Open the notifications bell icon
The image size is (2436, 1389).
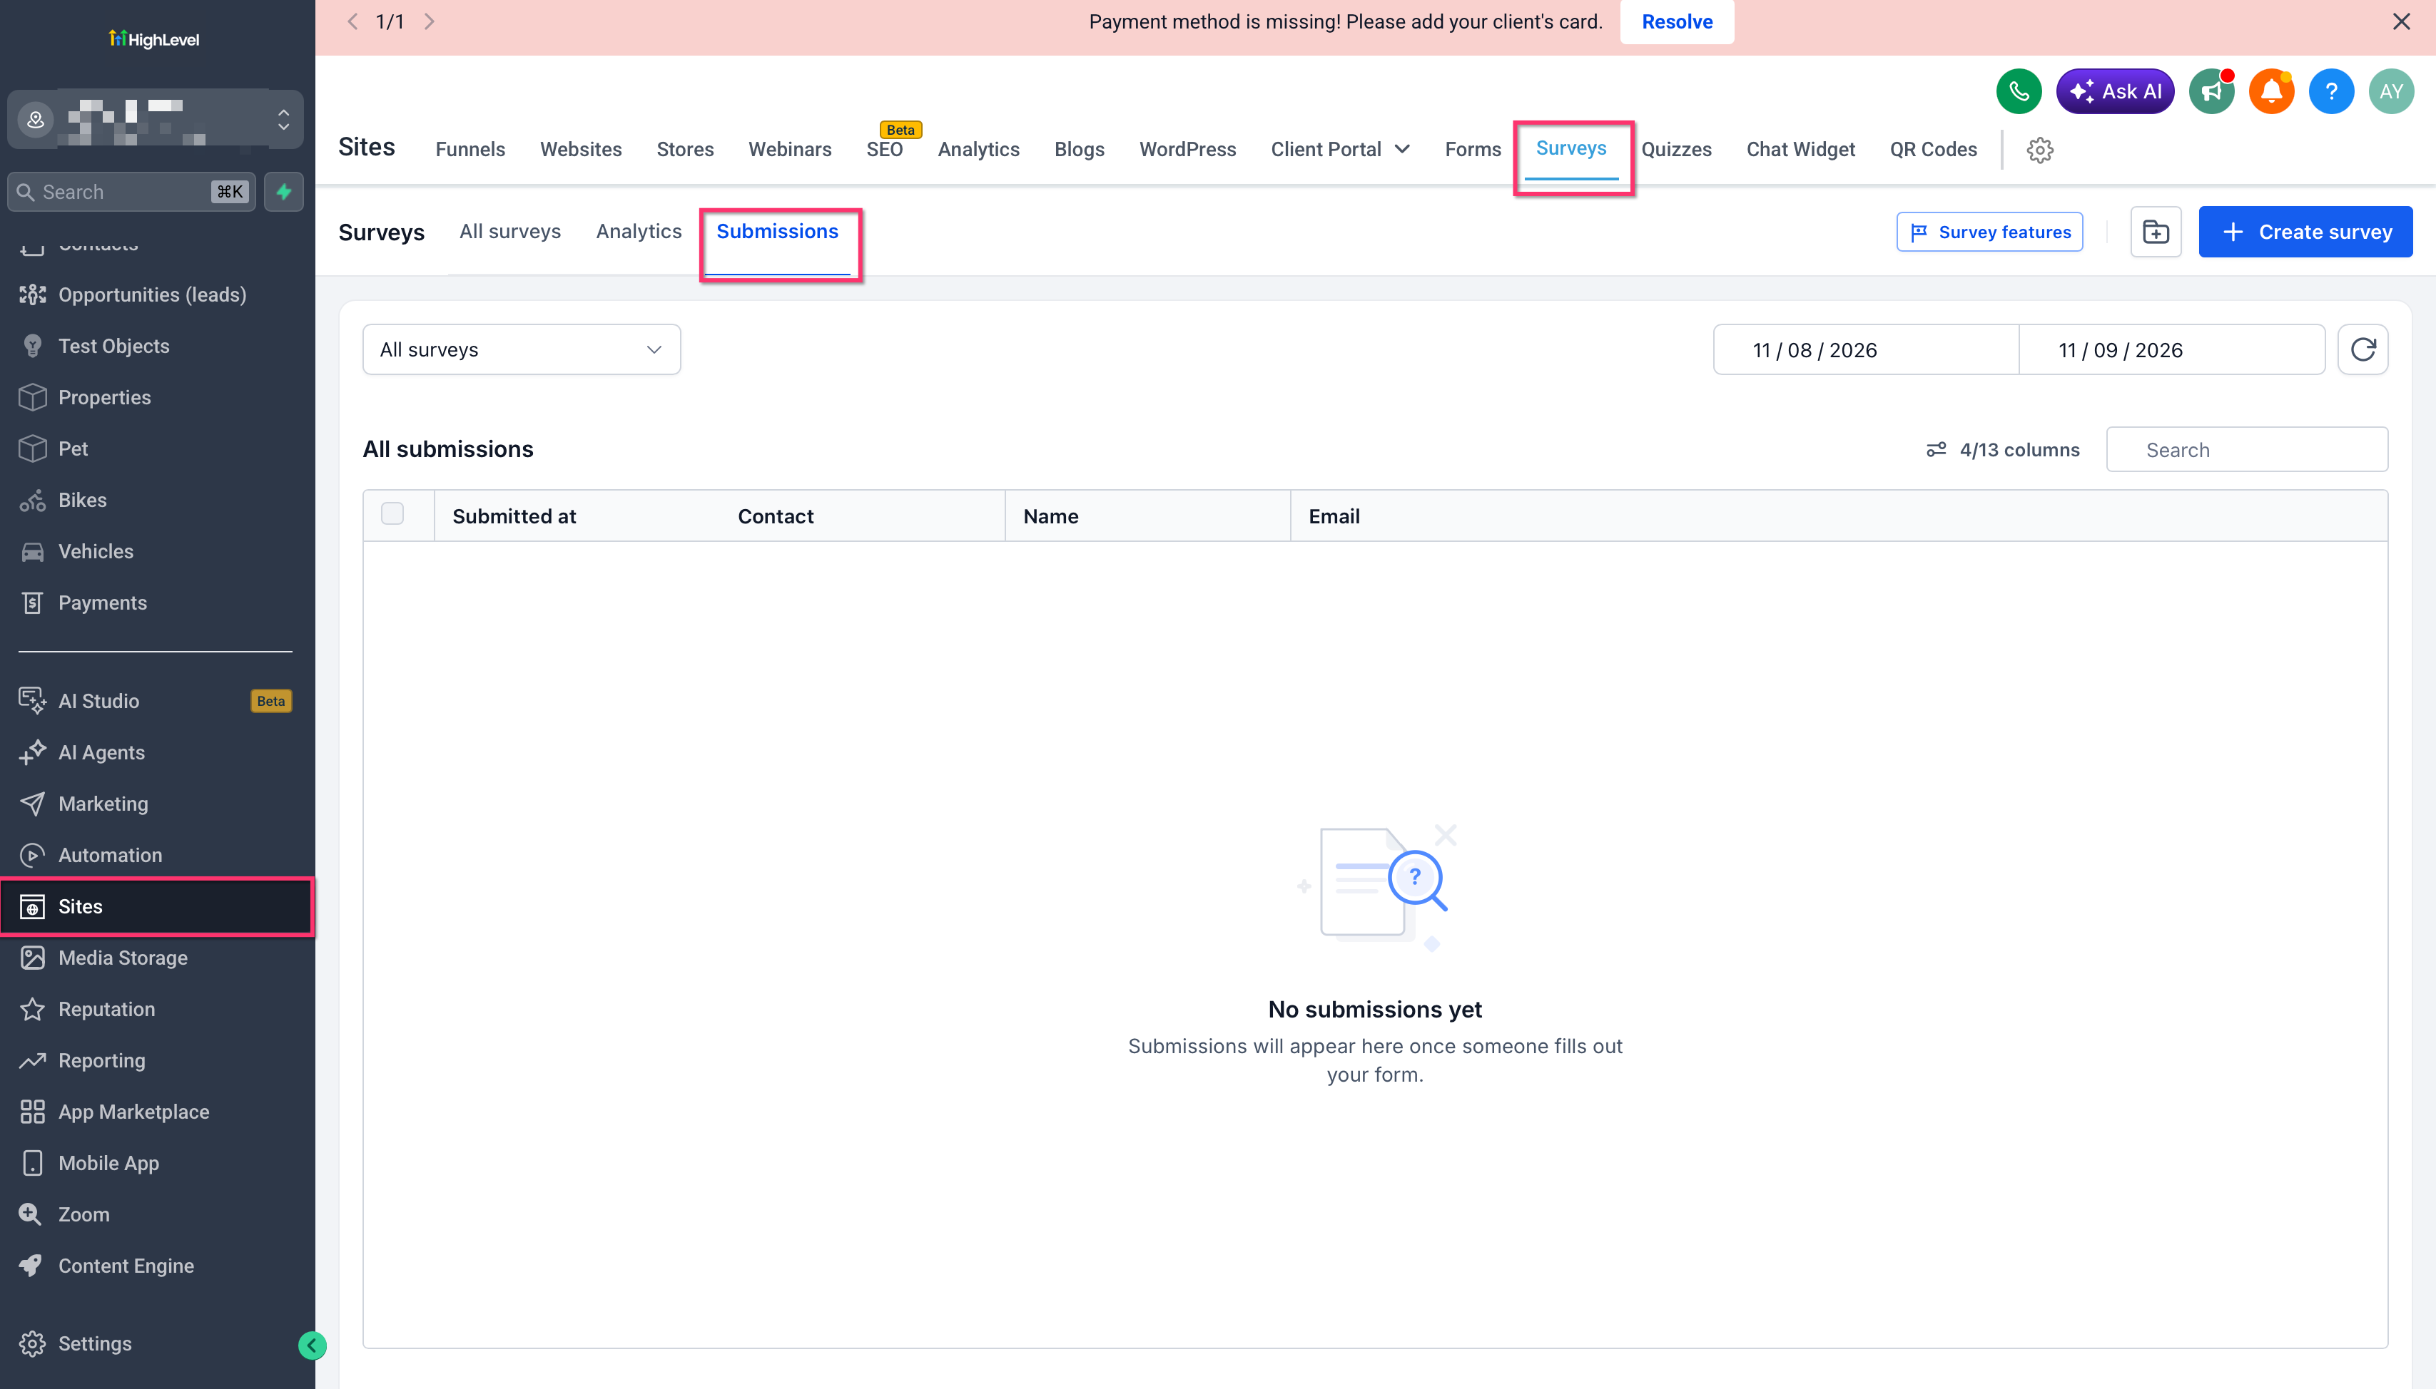coord(2271,91)
